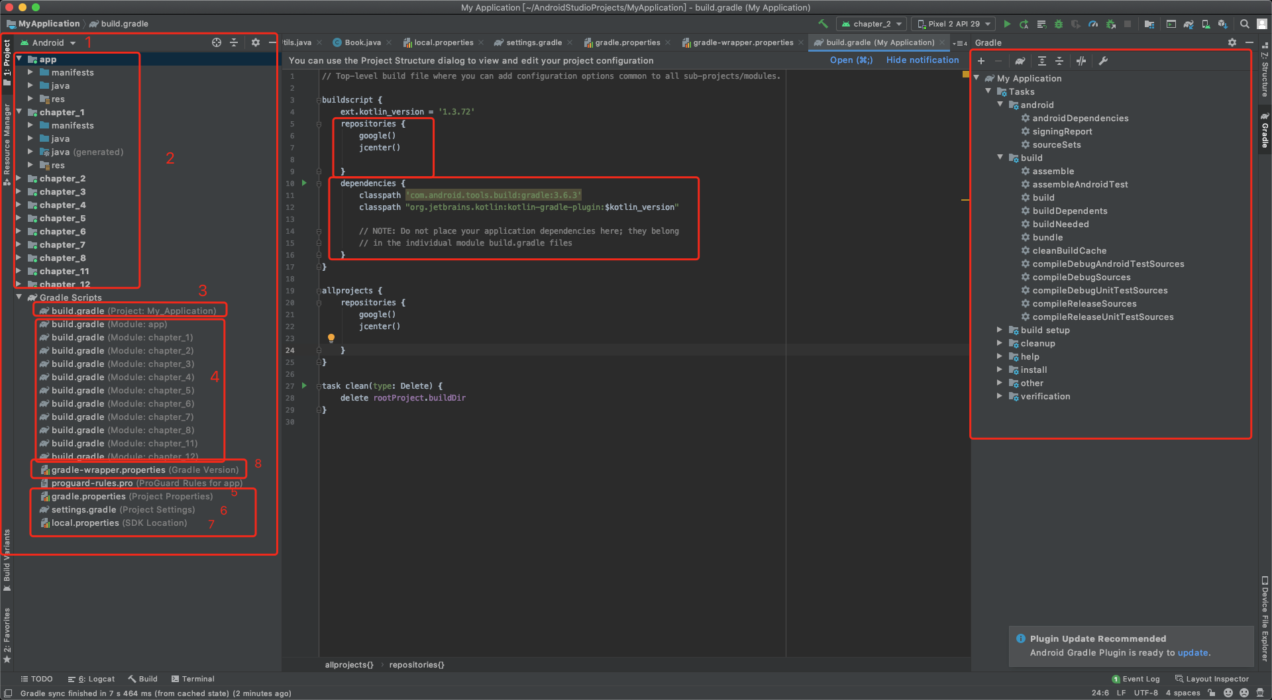The image size is (1272, 700).
Task: Click the yellow intention lightbulb in editor
Action: click(x=331, y=338)
